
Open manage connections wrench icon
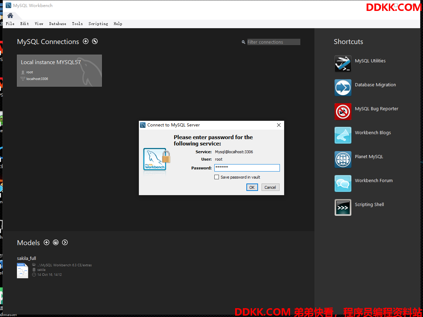click(x=95, y=41)
